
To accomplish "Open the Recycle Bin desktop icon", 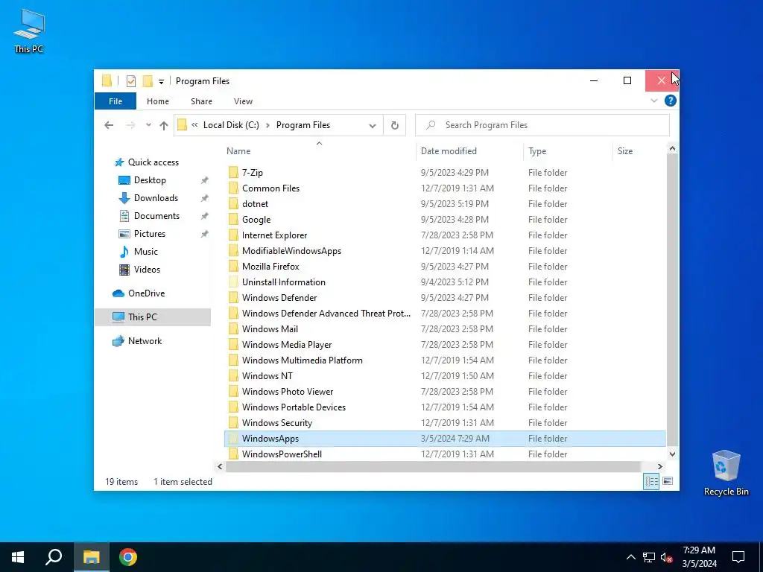I will [x=726, y=472].
